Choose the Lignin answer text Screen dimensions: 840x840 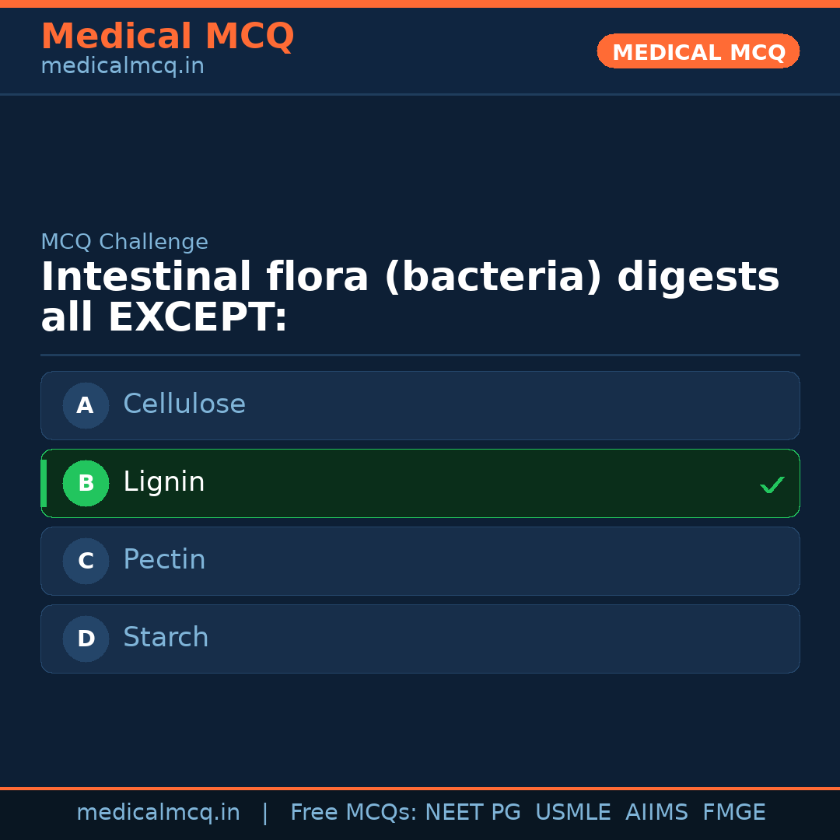coord(164,482)
